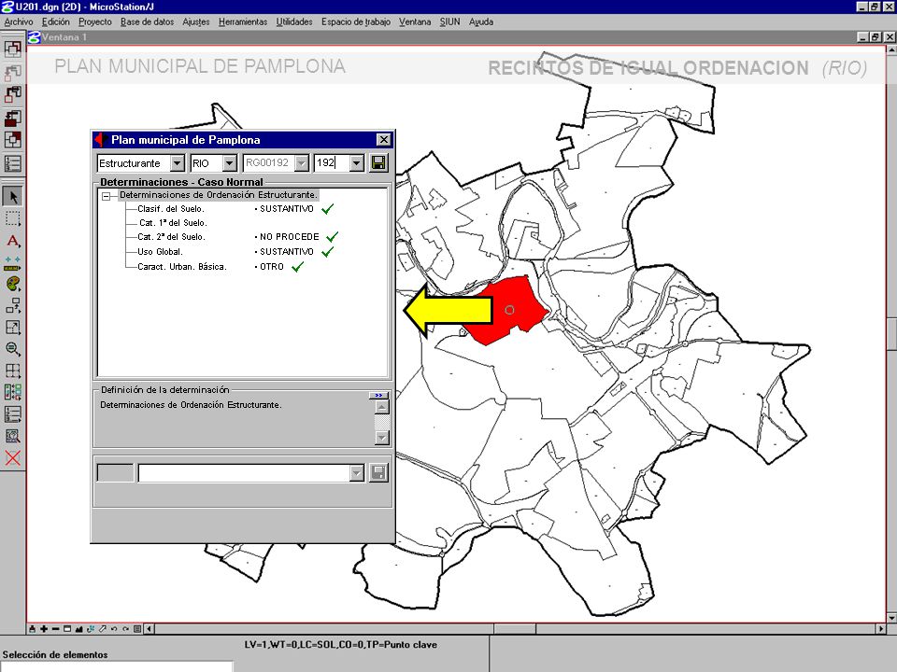
Task: Click into the 192 number input field
Action: (x=332, y=162)
